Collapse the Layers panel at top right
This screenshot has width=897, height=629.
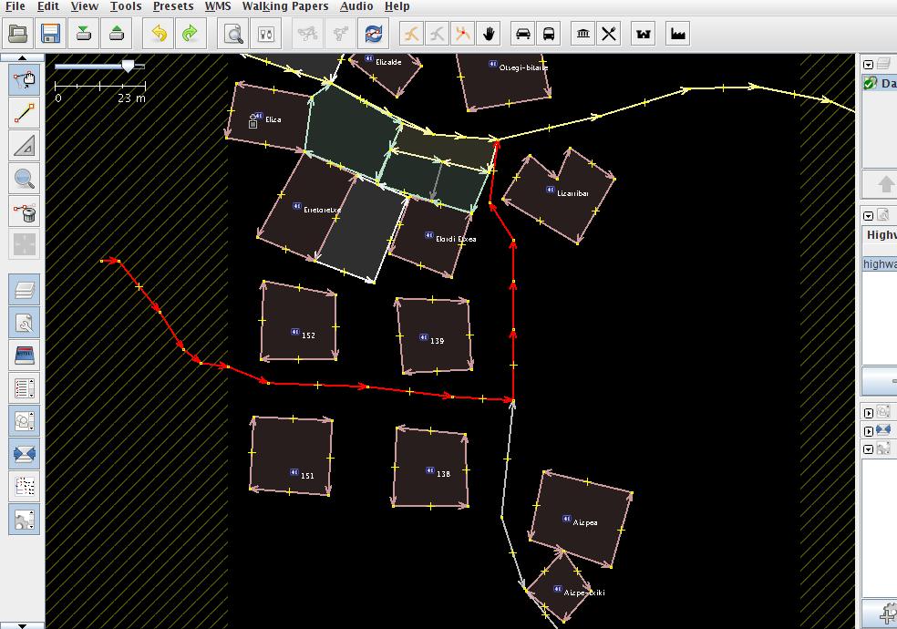(x=869, y=65)
